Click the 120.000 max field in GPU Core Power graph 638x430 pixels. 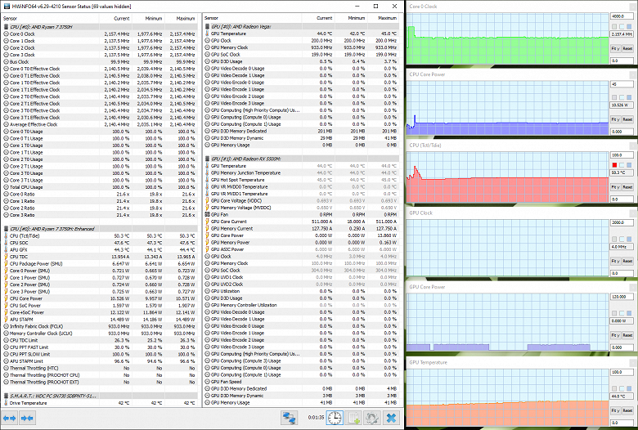(622, 297)
